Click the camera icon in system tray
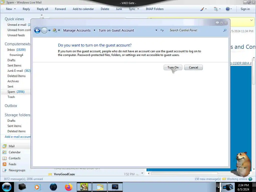 click(228, 187)
